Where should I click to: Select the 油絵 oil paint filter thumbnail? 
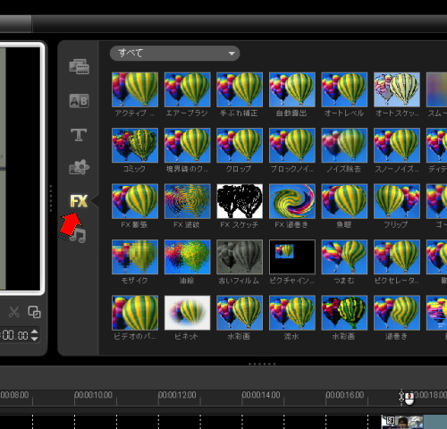(x=188, y=257)
